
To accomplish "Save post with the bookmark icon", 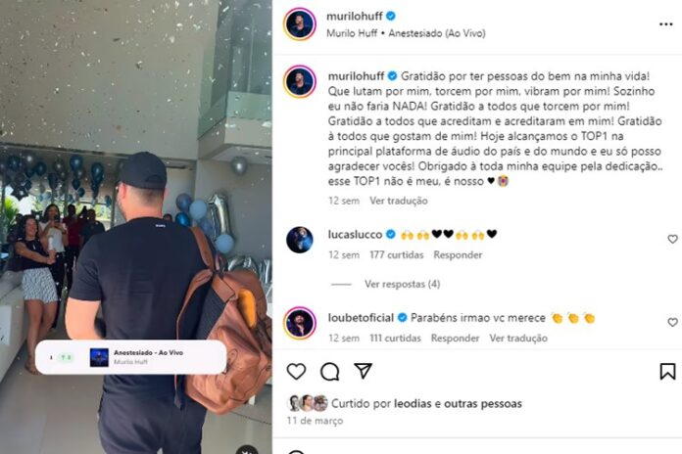I will 667,372.
